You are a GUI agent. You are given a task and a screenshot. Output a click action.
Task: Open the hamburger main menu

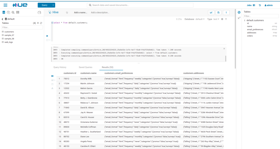tap(5, 5)
